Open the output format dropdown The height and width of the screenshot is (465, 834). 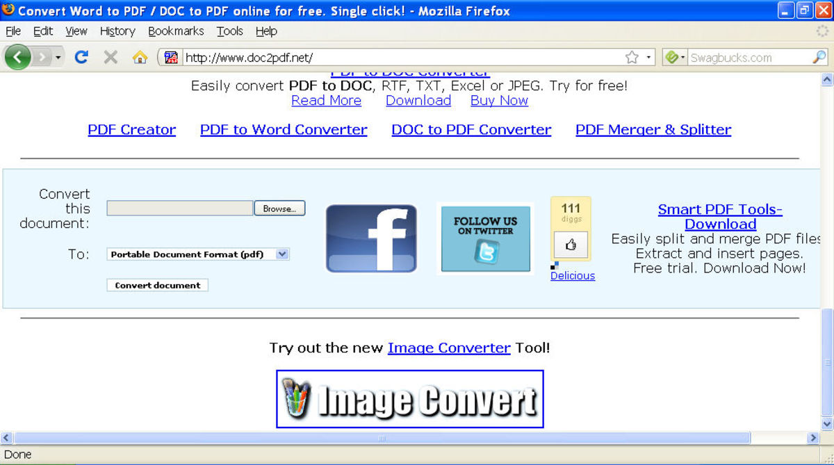(x=282, y=254)
